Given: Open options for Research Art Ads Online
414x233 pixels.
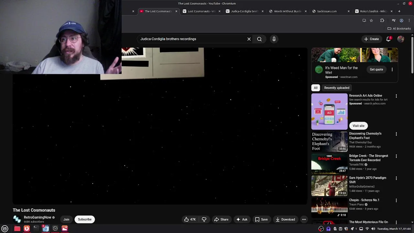Looking at the screenshot, I should [396, 96].
